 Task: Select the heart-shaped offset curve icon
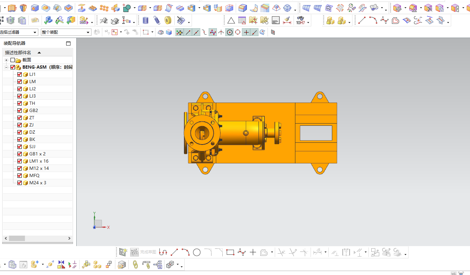tap(396, 21)
